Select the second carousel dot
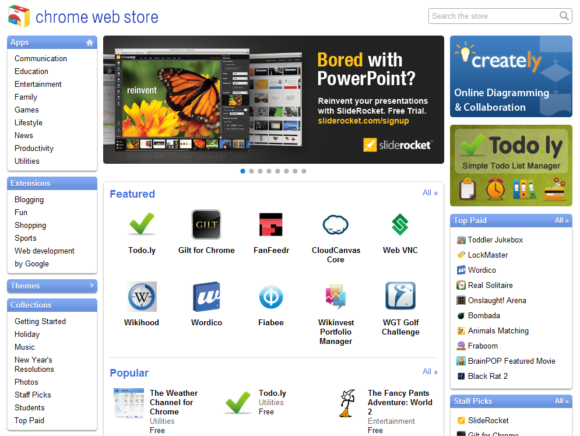The image size is (580, 436). tap(252, 171)
